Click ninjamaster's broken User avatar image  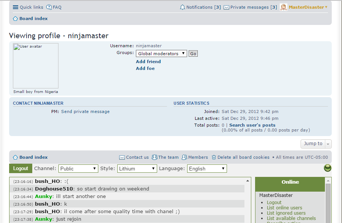[x=36, y=65]
